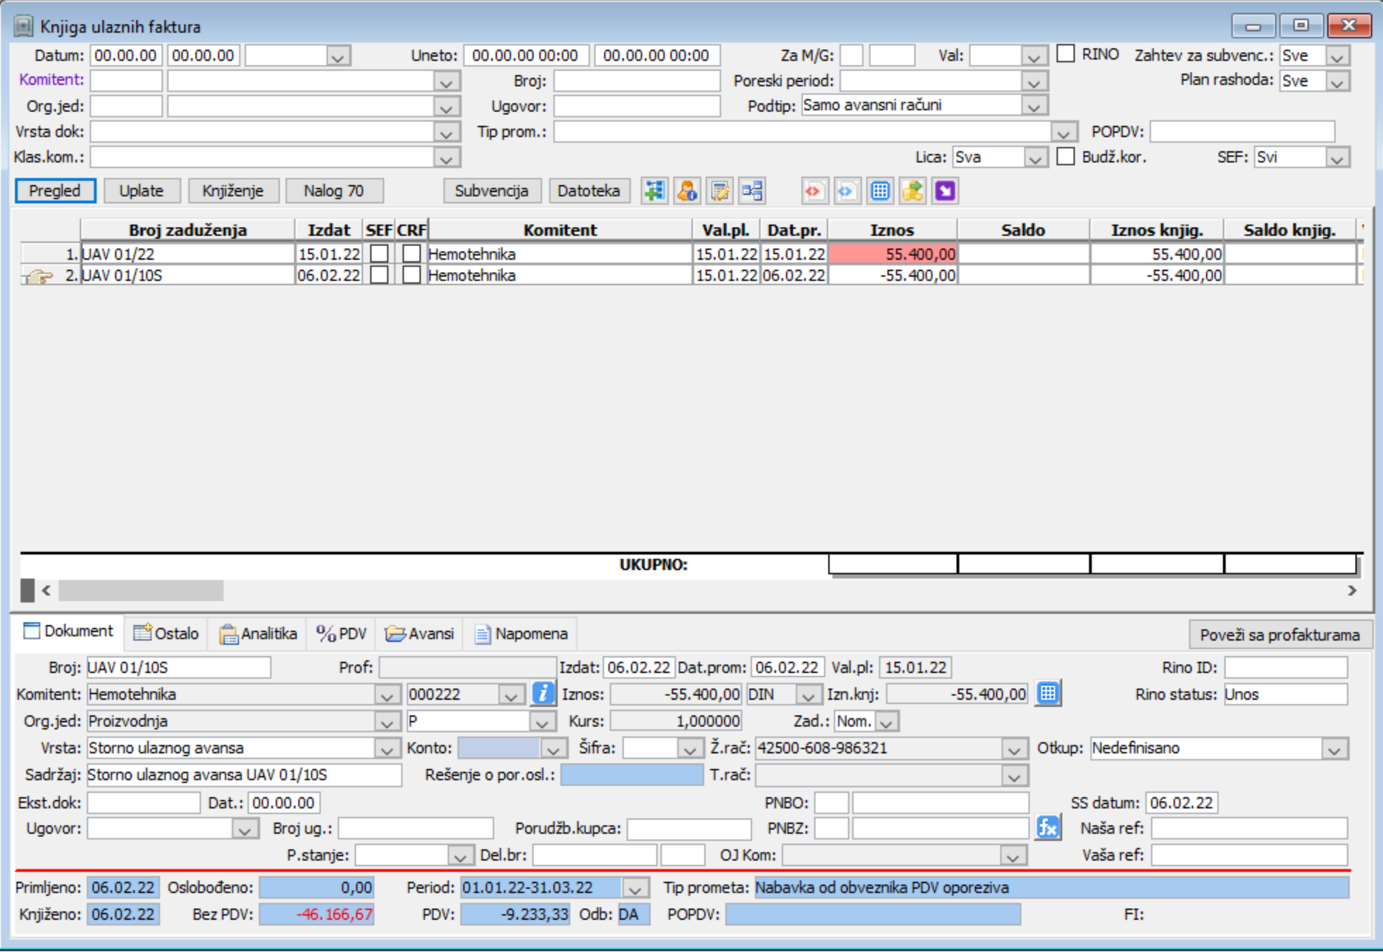
Task: Click into the Broj filter input field
Action: (x=637, y=81)
